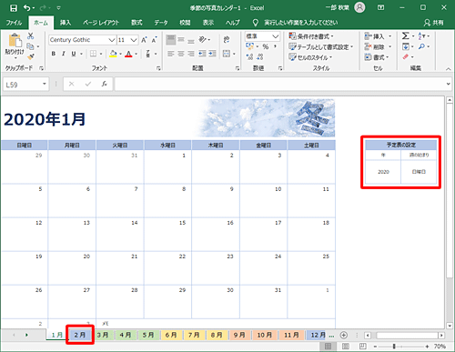Viewport: 455px width, 352px height.
Task: Switch to the 表示 ribbon tab
Action: [x=208, y=23]
